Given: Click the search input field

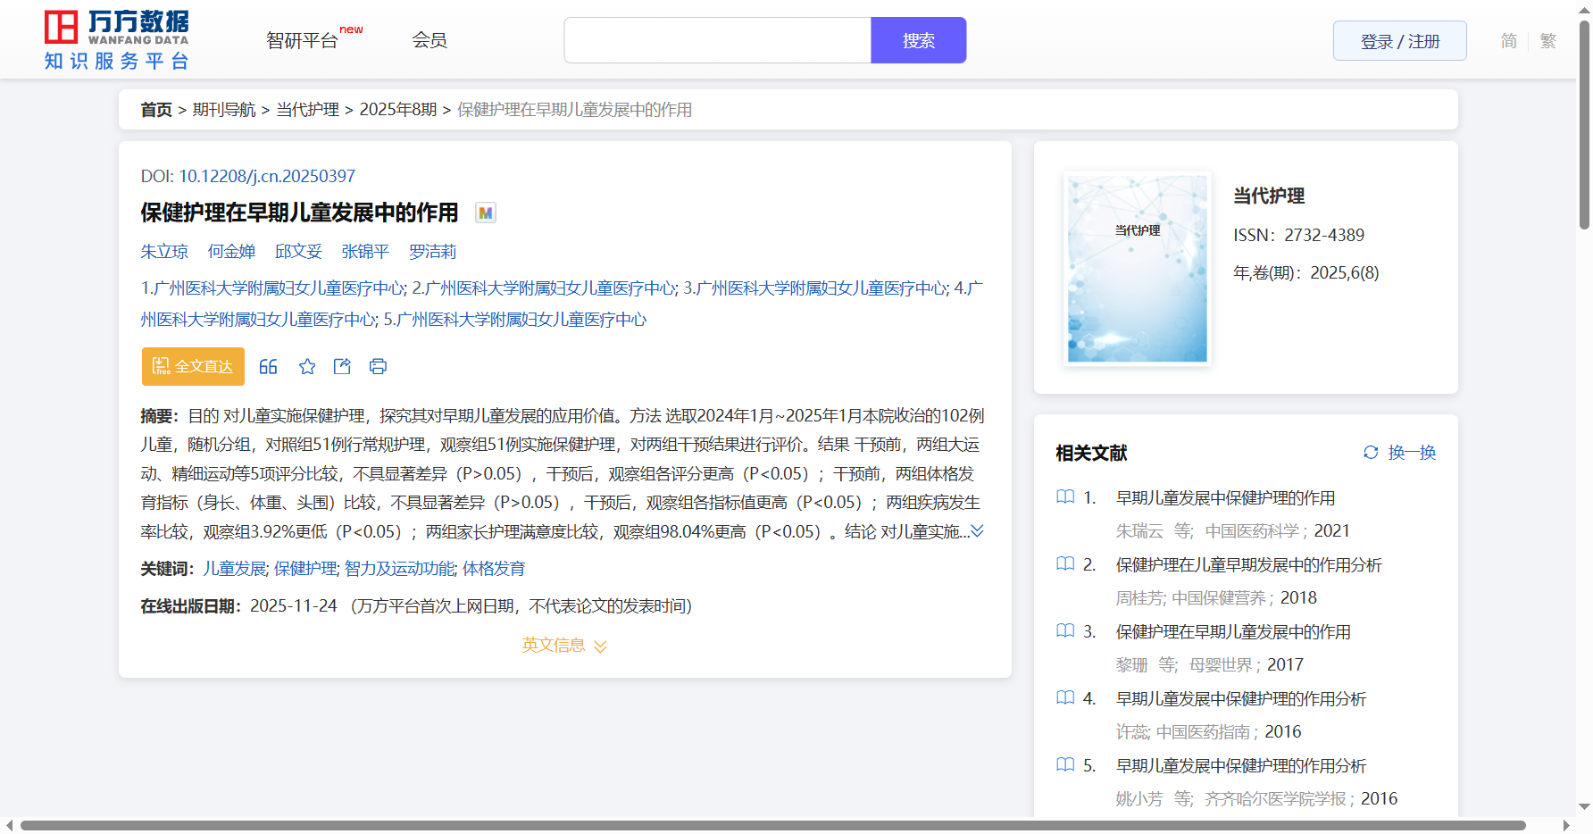Looking at the screenshot, I should [717, 40].
